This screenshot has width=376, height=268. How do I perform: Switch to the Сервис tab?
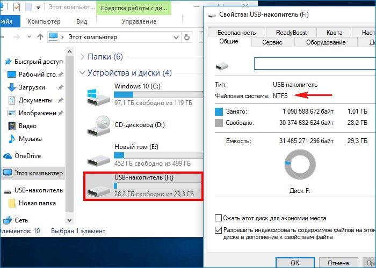pos(272,42)
